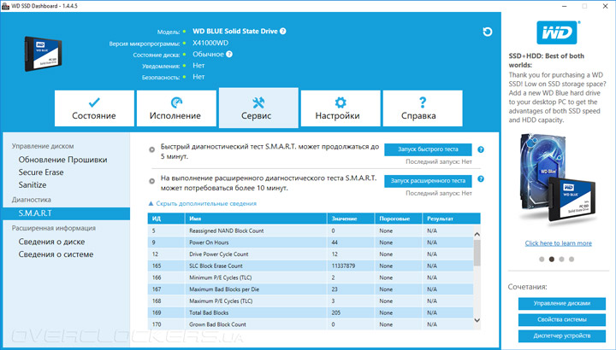Open help icon next to disk state Обычное

(x=229, y=54)
